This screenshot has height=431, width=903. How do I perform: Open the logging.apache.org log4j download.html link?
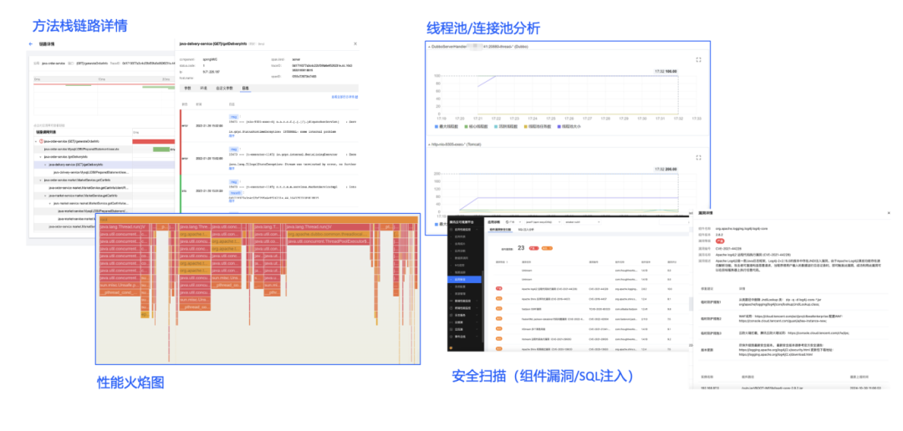[x=776, y=354]
